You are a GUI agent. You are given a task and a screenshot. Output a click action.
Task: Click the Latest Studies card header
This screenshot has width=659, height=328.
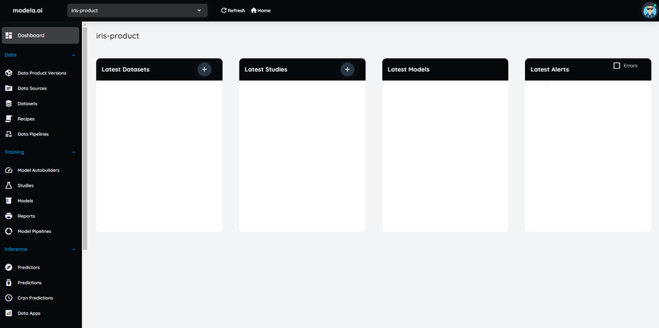(x=302, y=70)
